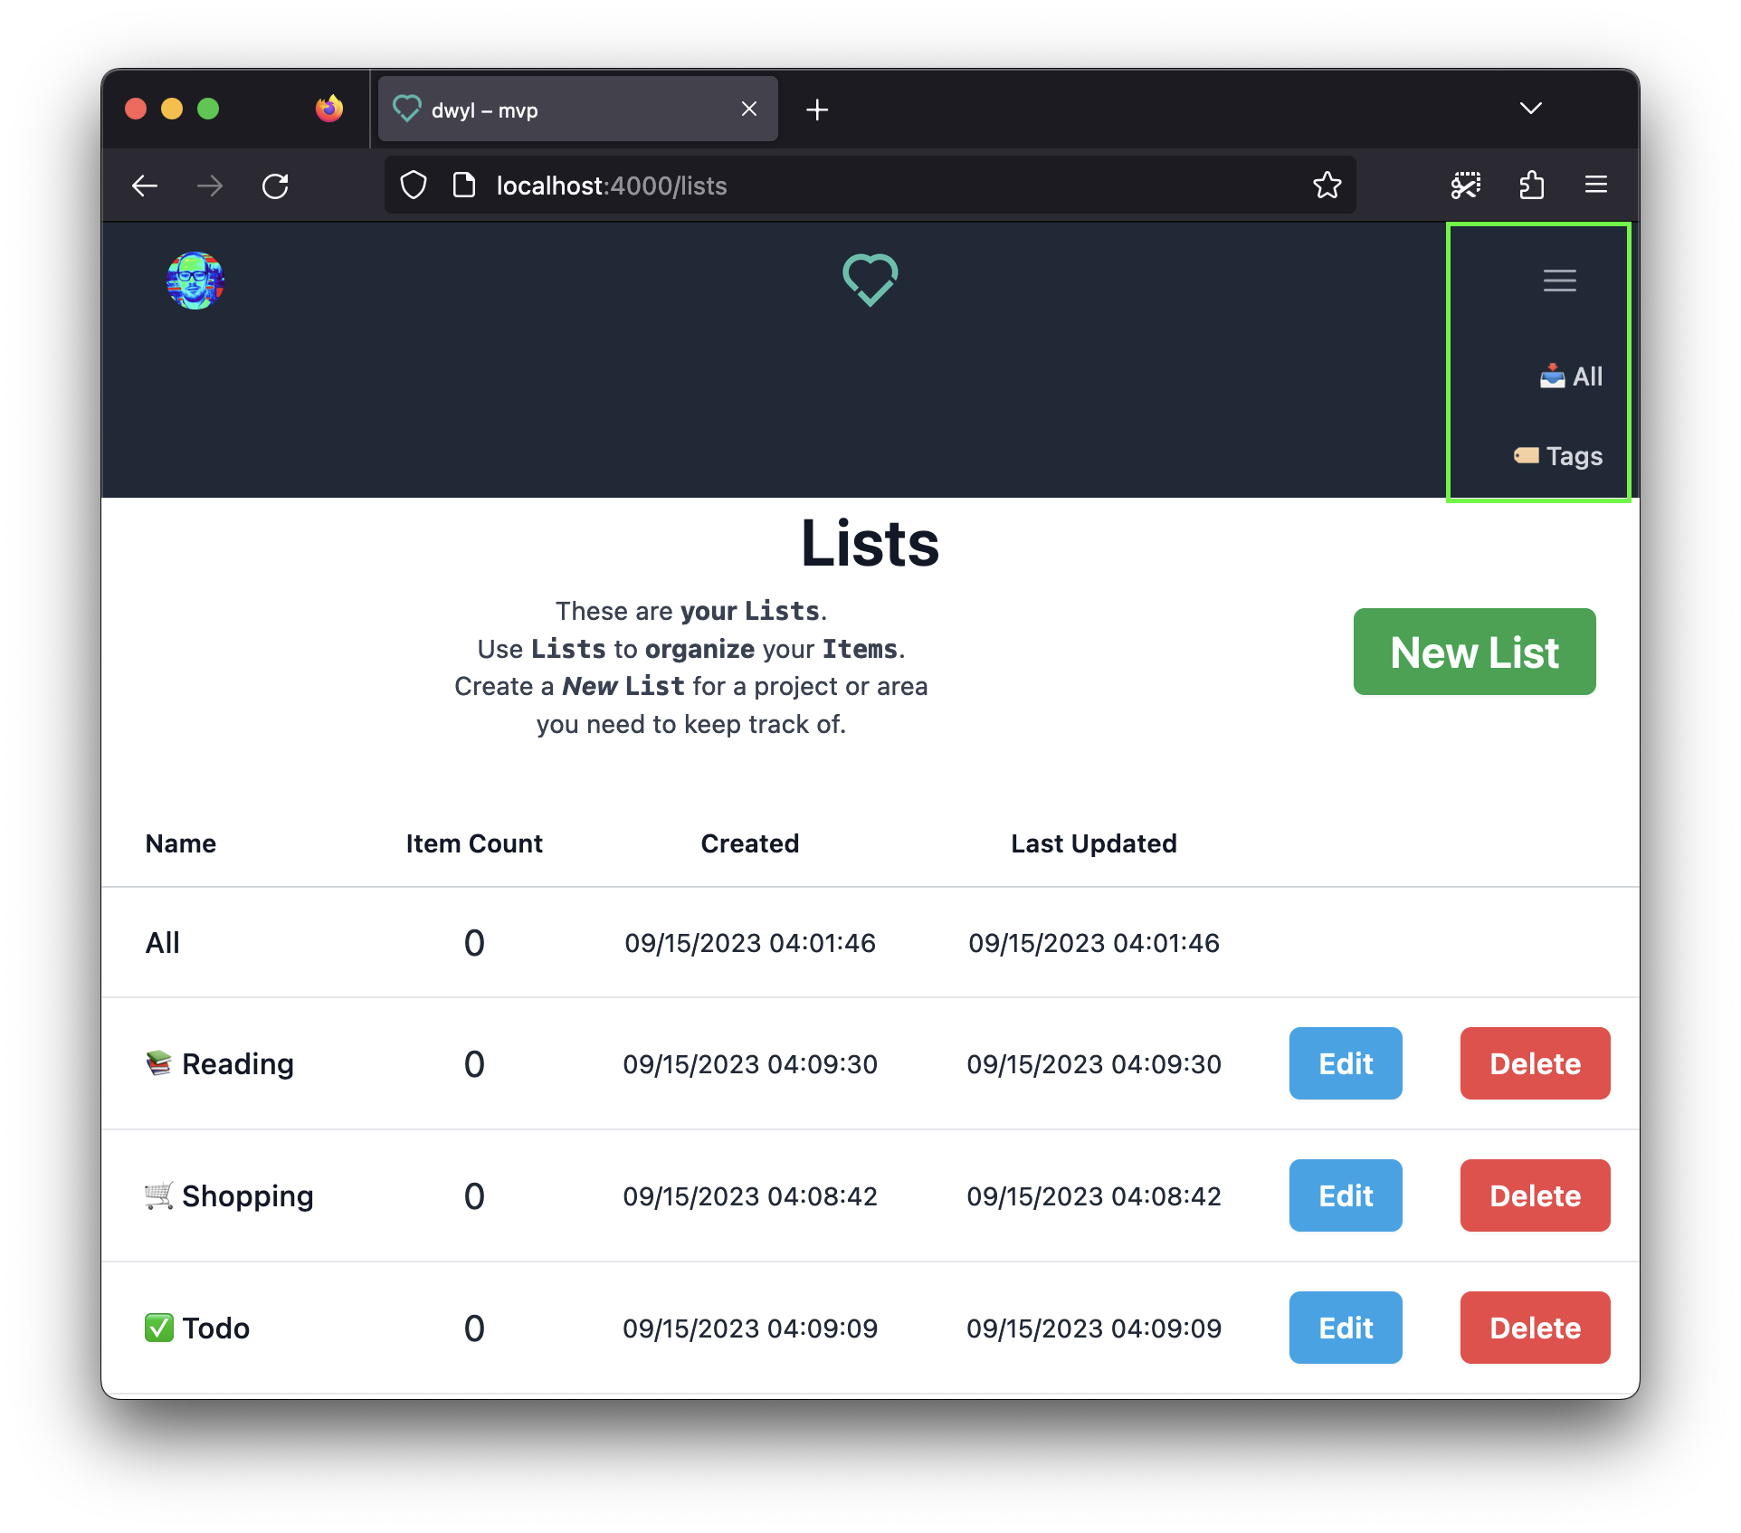Click the extensions puzzle icon
This screenshot has width=1741, height=1533.
click(1532, 185)
